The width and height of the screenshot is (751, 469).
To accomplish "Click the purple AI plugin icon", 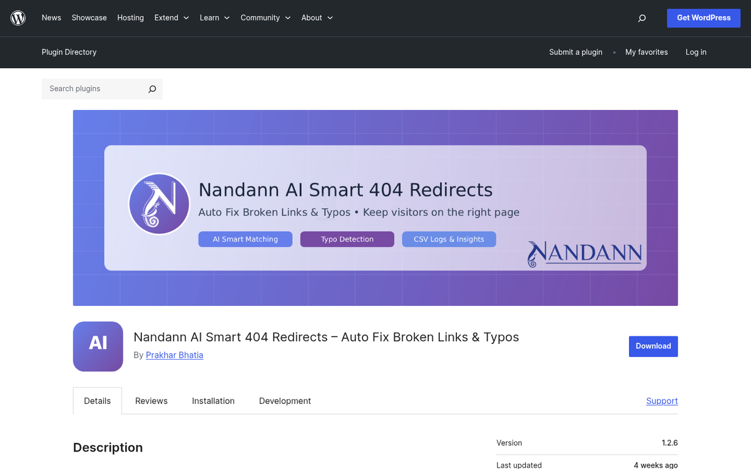I will click(x=98, y=346).
